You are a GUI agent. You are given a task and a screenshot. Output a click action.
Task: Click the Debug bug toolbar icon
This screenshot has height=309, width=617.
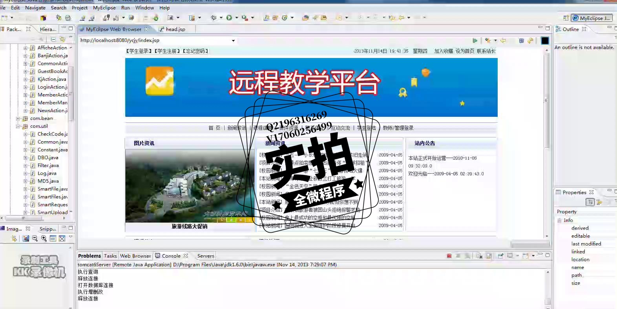(x=214, y=18)
